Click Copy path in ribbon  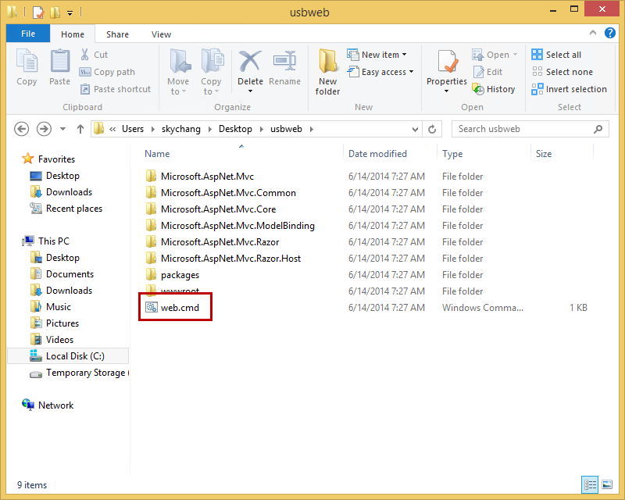click(107, 72)
